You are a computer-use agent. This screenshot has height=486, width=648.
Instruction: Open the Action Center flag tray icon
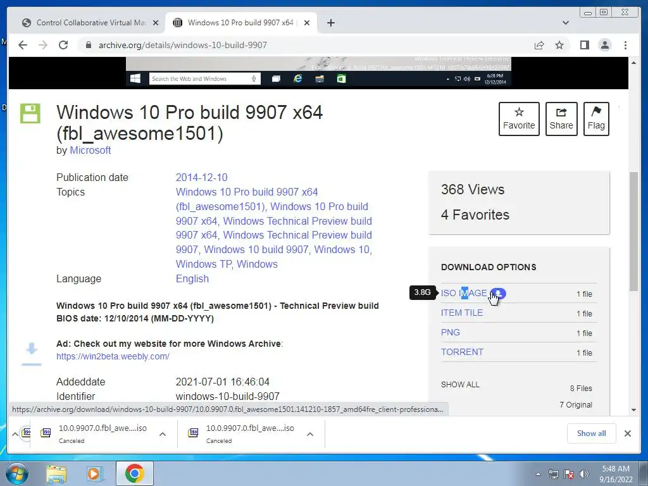point(569,474)
